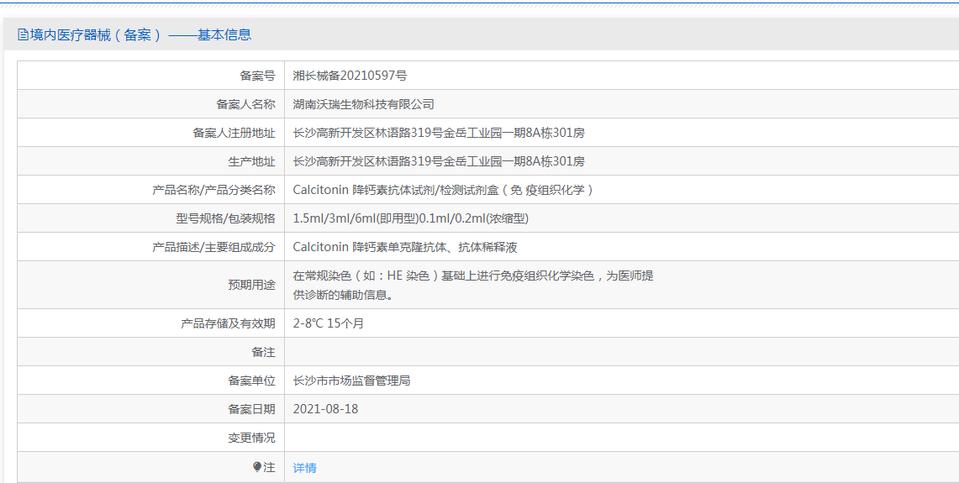Click the document icon before 境内医疗器械 heading
This screenshot has width=959, height=483.
pos(23,34)
